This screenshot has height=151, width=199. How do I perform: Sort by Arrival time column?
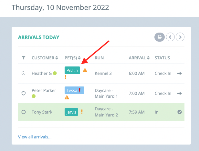pyautogui.click(x=139, y=58)
